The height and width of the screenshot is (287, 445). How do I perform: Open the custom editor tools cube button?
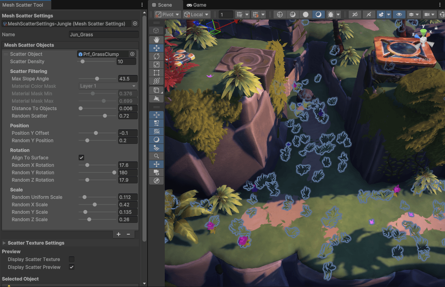(x=157, y=90)
